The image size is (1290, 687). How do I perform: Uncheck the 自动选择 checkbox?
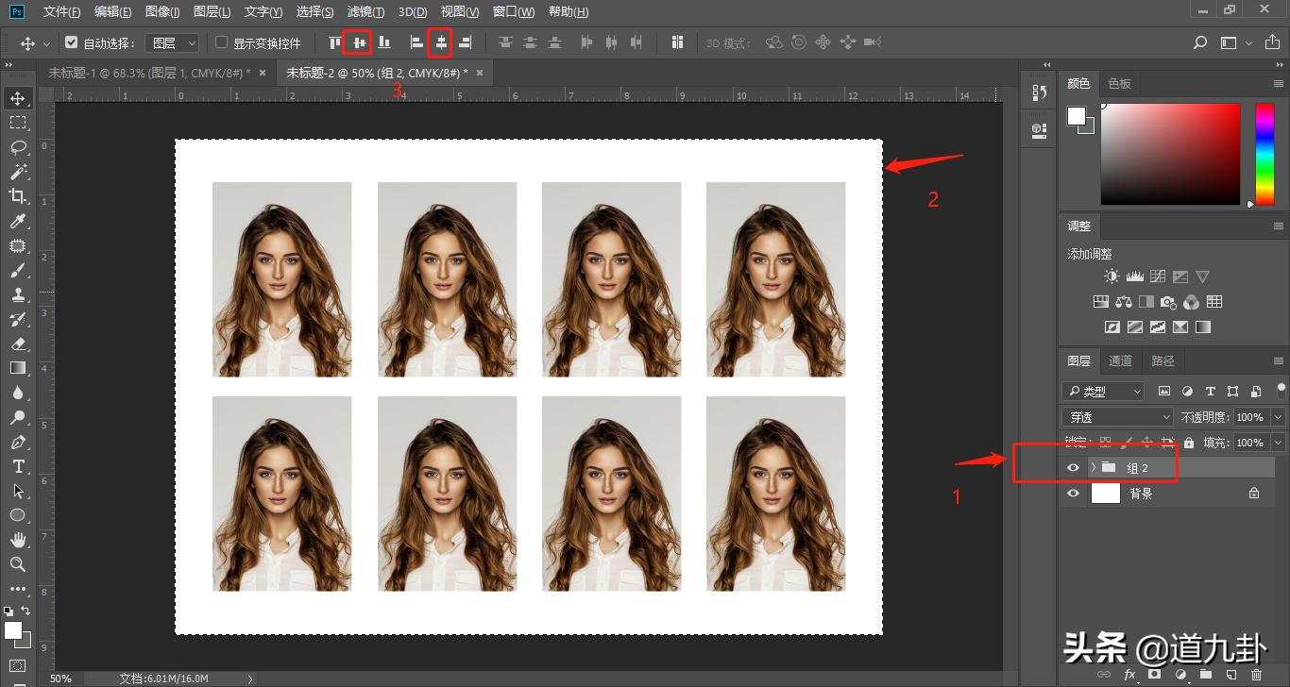click(x=72, y=42)
